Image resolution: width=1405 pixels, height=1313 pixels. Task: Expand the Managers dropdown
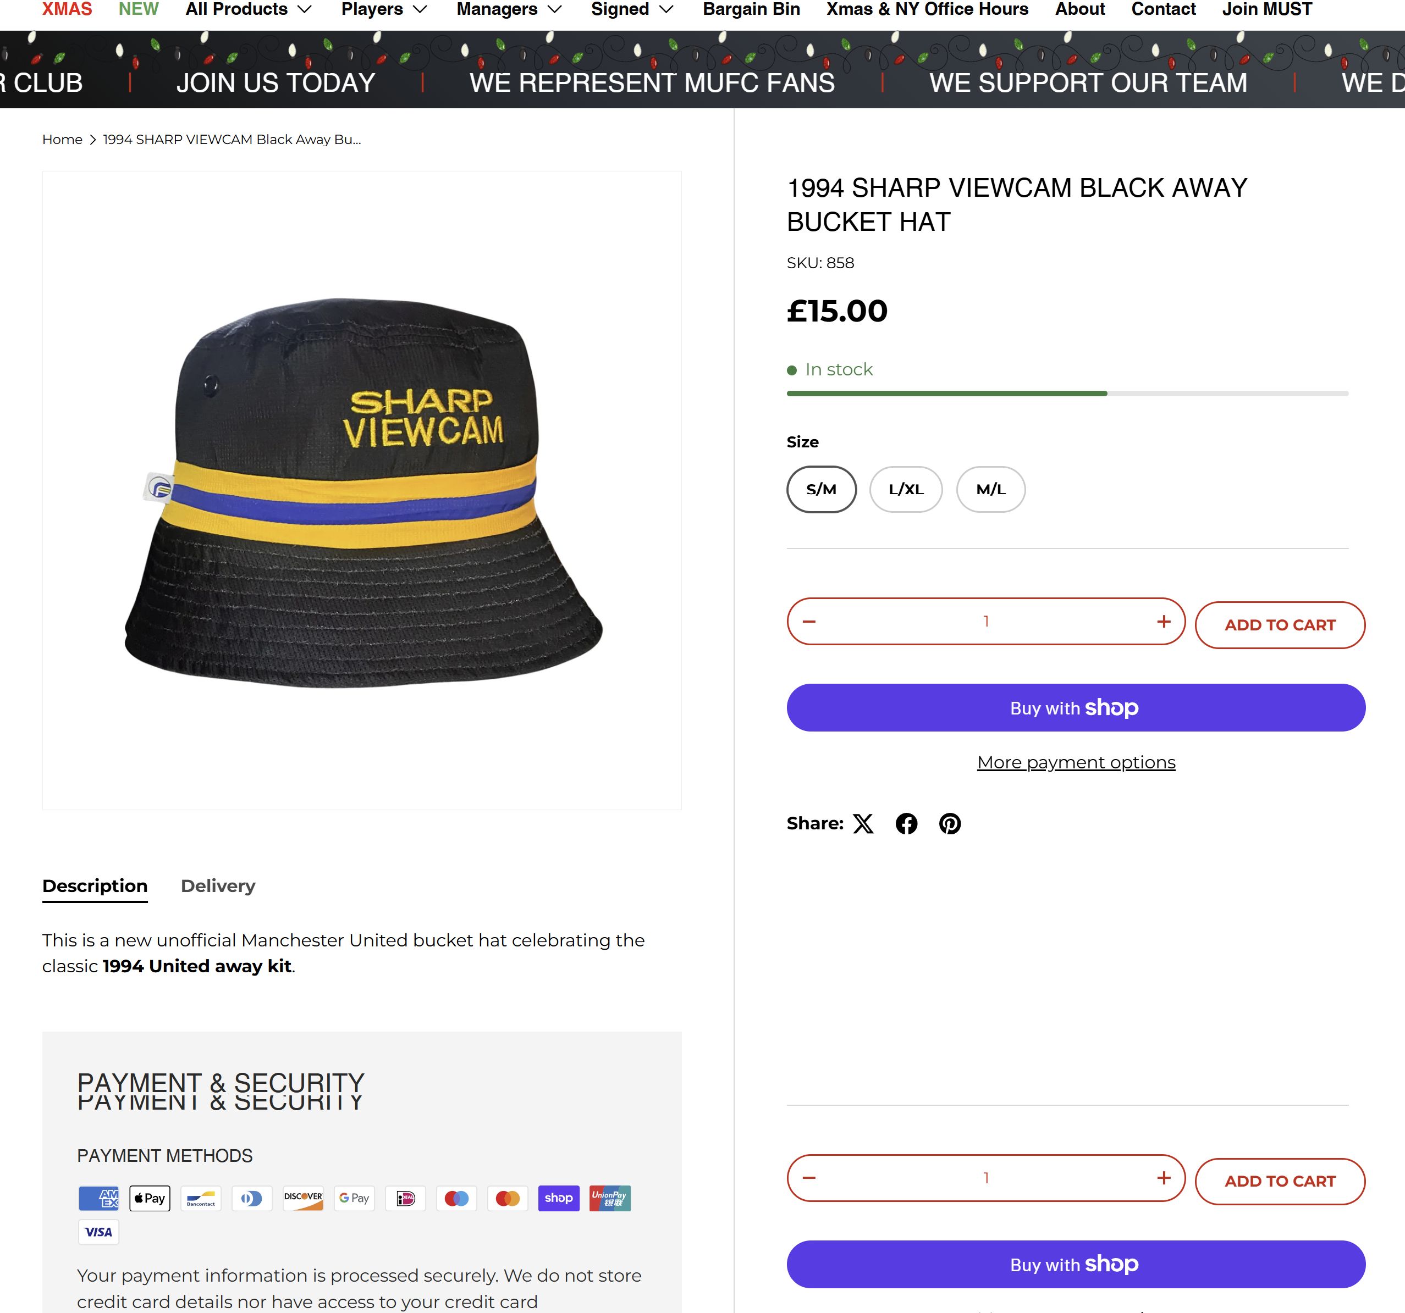pyautogui.click(x=509, y=9)
